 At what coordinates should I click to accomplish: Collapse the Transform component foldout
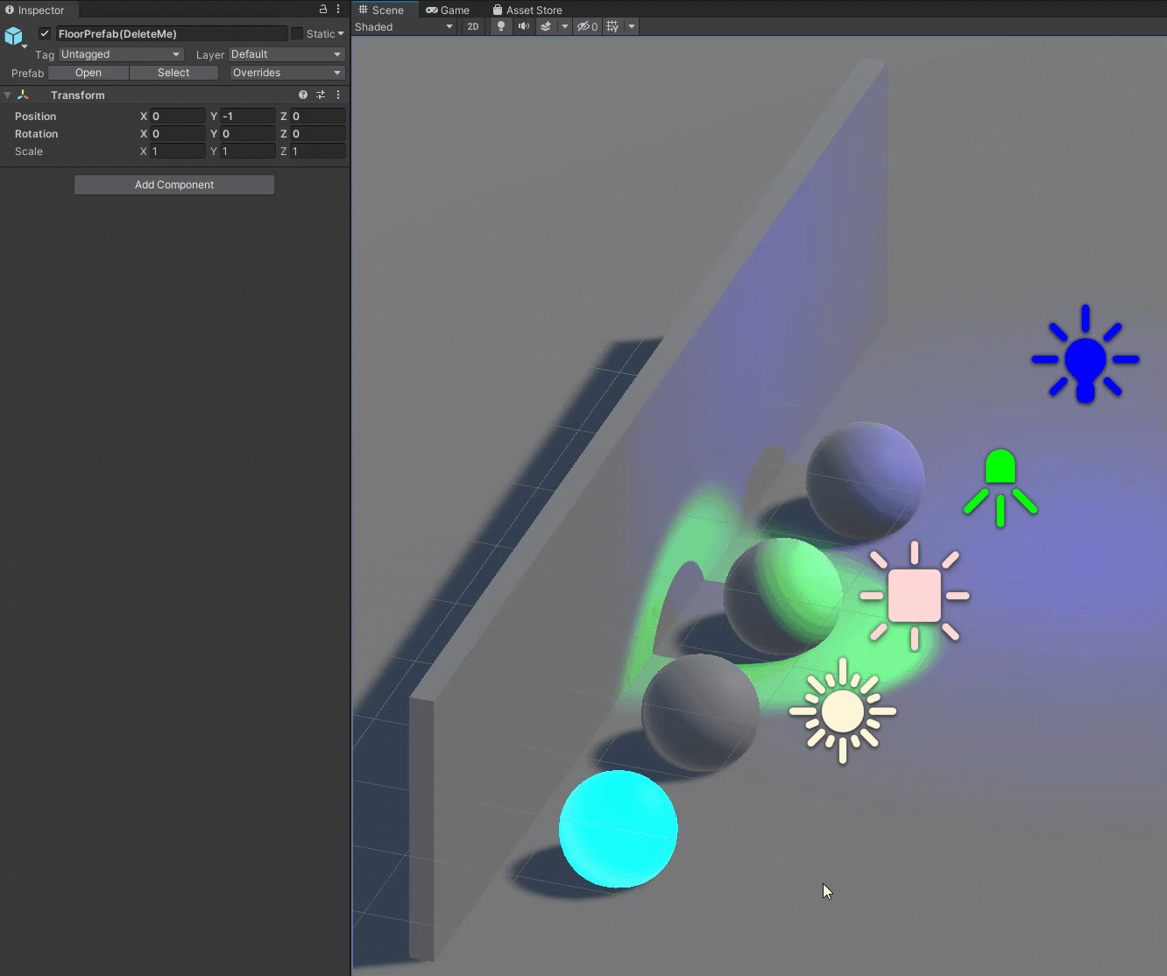[7, 95]
